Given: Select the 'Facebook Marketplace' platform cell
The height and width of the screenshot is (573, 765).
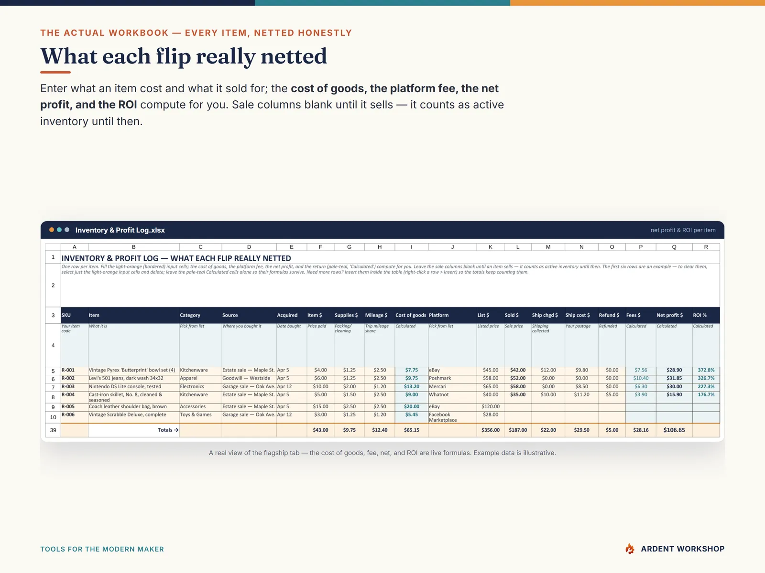Looking at the screenshot, I should click(452, 417).
